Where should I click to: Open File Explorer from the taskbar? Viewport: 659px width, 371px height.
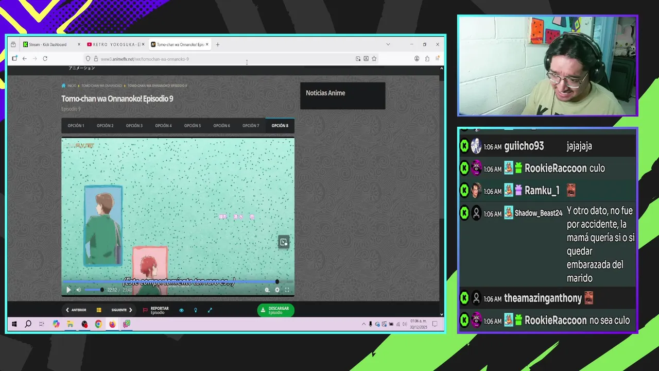(x=70, y=324)
